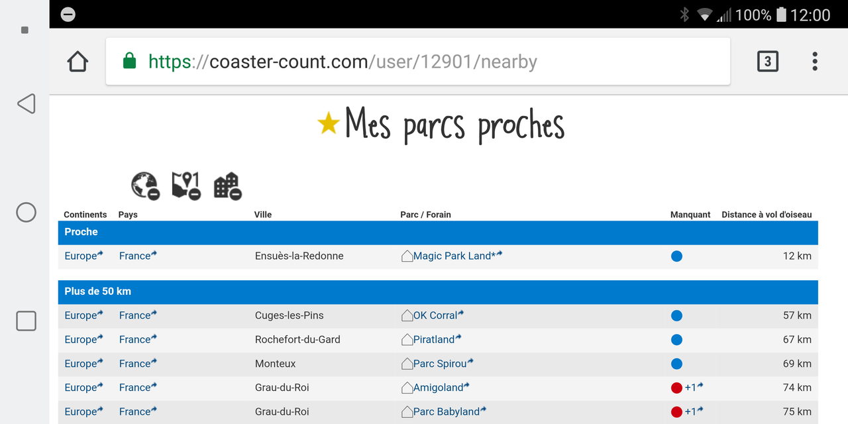Click house icon beside Amigoland
This screenshot has height=424, width=848.
(x=407, y=387)
